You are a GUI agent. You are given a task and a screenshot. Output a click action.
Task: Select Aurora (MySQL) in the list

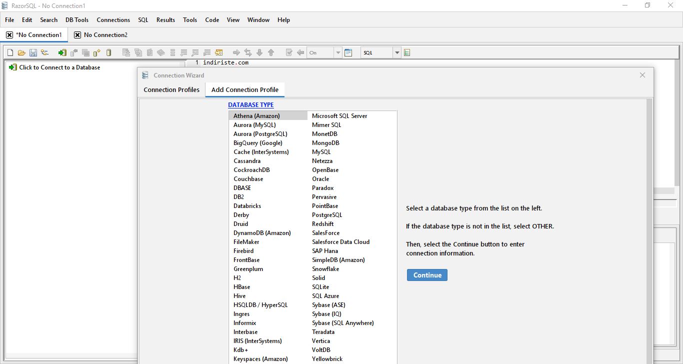point(254,125)
